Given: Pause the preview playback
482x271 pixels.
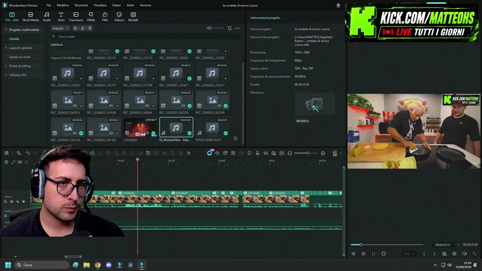Looking at the screenshot, I should (374, 254).
